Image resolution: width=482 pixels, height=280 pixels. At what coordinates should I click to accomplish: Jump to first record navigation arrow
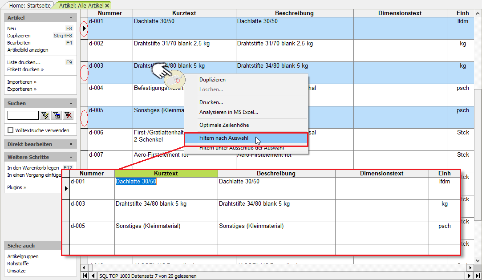85,276
